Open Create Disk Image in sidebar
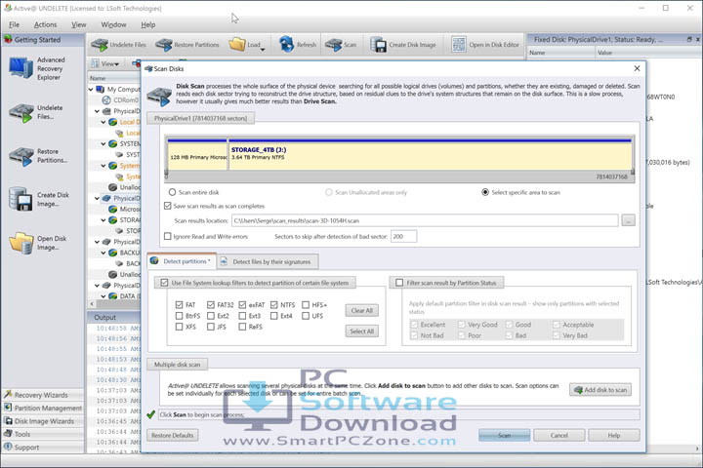The width and height of the screenshot is (703, 468). pyautogui.click(x=39, y=199)
